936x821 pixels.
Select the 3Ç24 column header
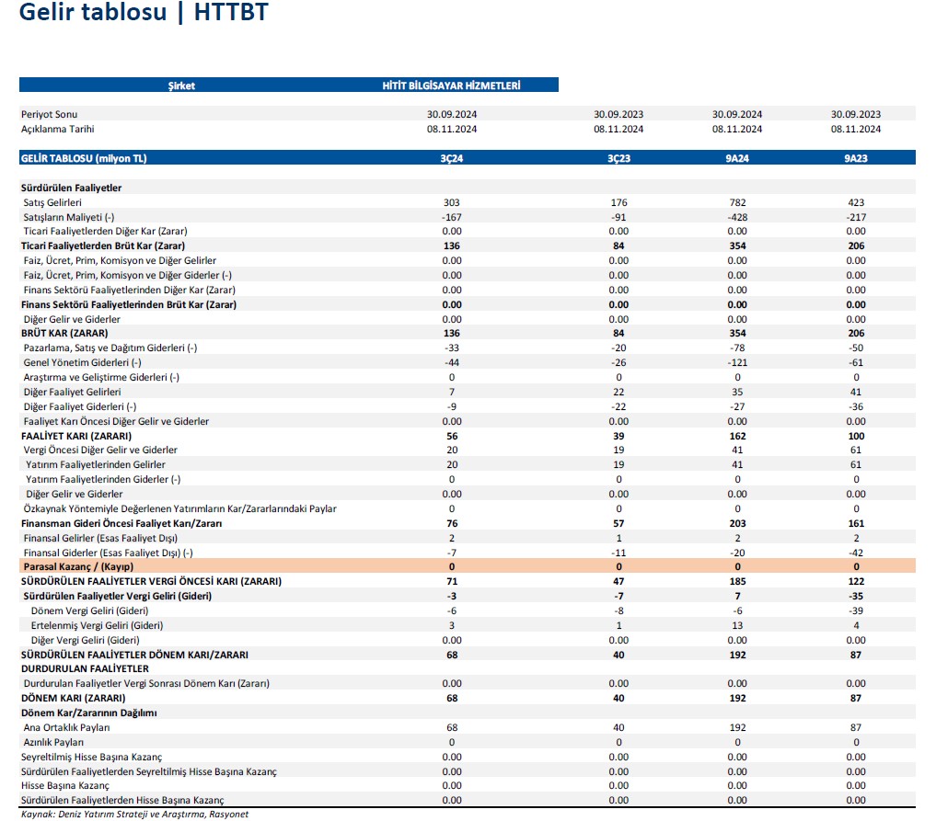click(x=451, y=158)
